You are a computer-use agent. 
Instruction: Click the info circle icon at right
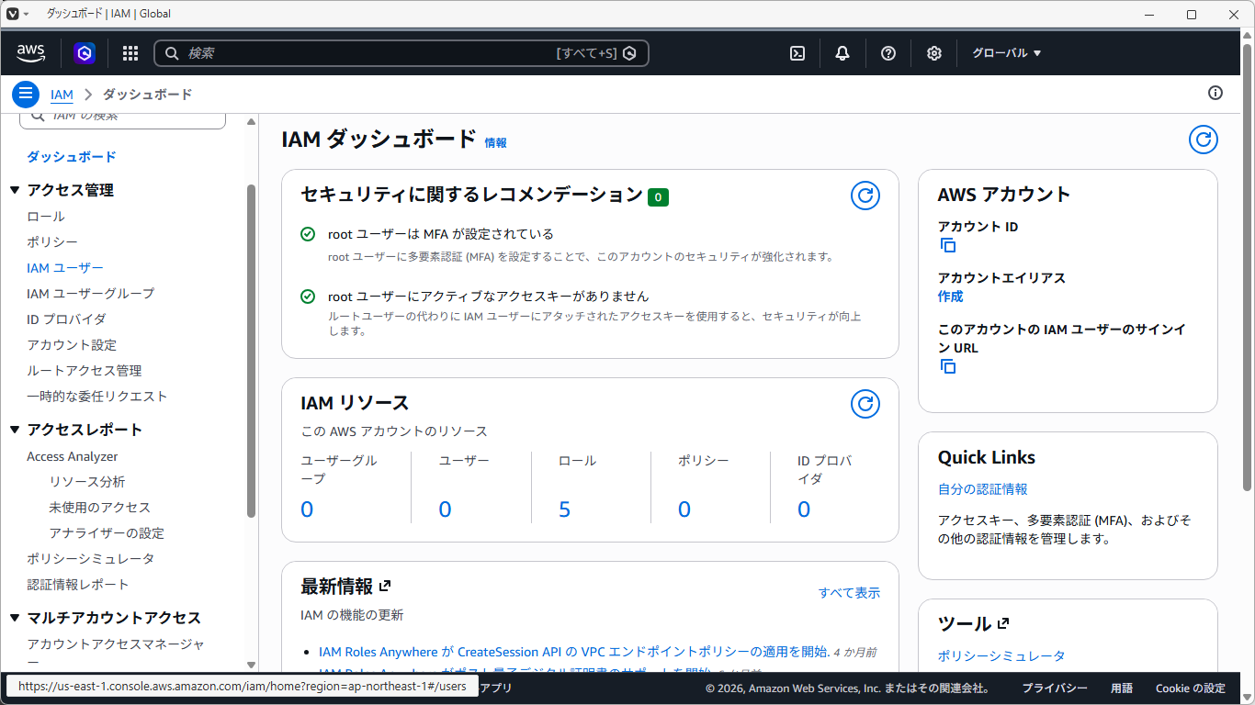point(1215,93)
